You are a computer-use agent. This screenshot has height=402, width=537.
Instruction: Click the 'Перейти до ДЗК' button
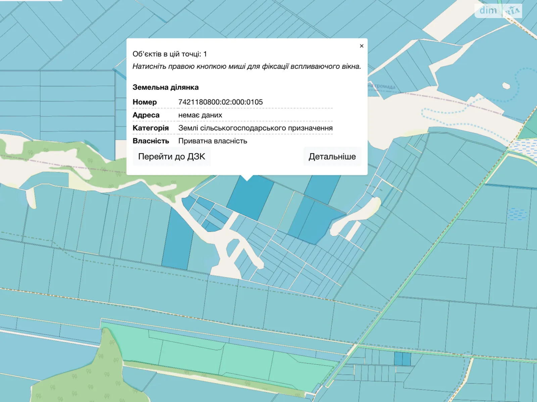[x=172, y=156]
